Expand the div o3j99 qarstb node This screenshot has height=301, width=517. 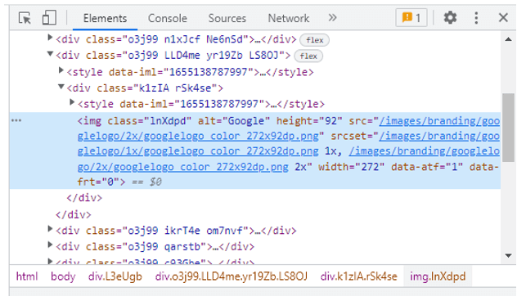pyautogui.click(x=50, y=245)
